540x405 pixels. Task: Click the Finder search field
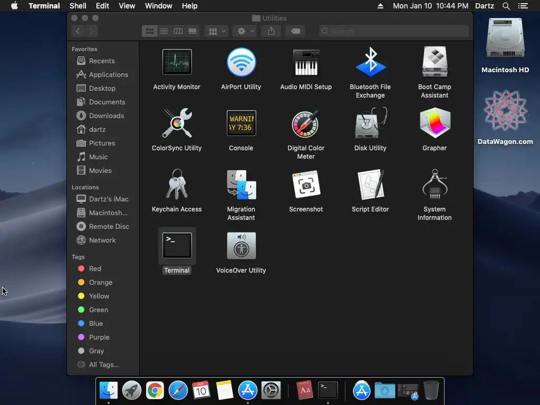tap(393, 31)
